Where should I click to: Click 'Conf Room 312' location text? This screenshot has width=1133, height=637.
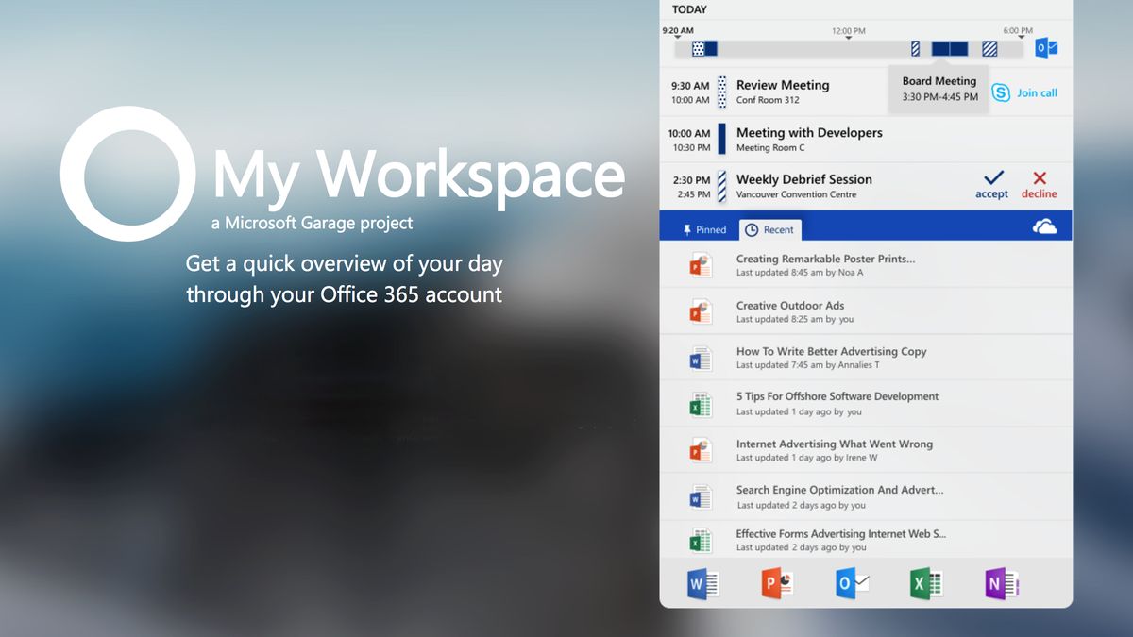point(768,100)
